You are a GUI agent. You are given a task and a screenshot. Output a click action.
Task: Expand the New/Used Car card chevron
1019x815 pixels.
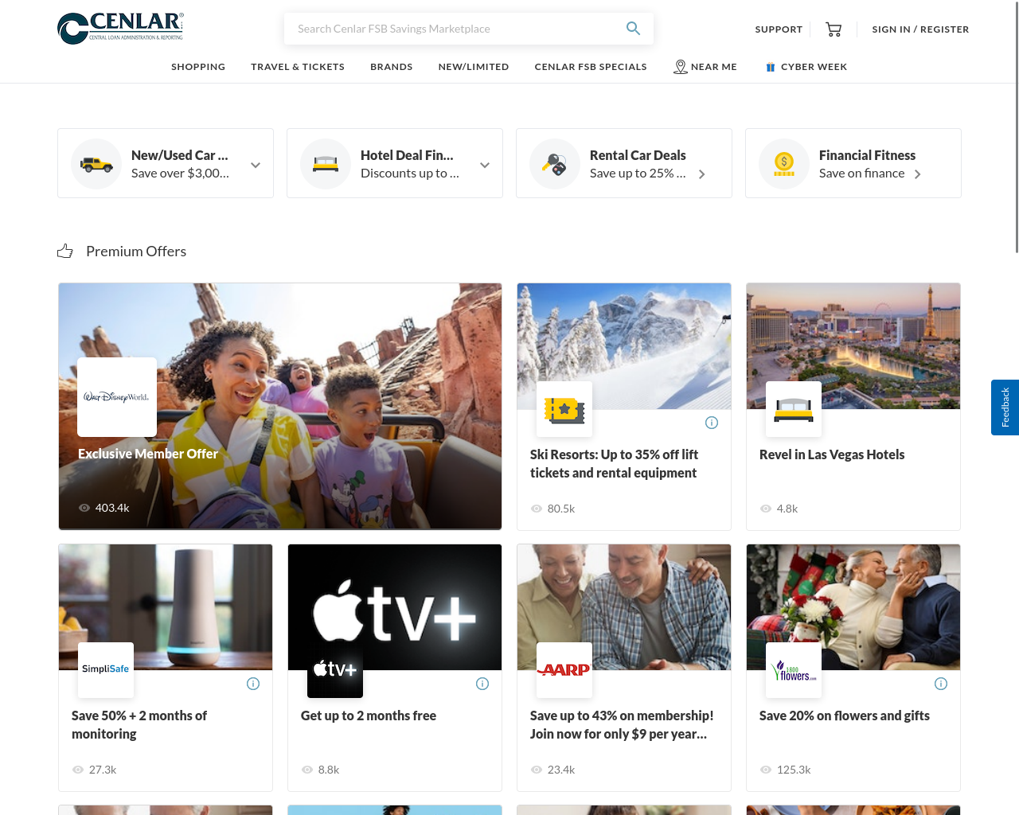[x=256, y=165]
